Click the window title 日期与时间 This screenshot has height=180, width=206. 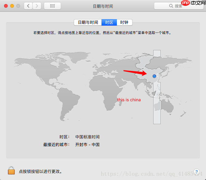103,6
